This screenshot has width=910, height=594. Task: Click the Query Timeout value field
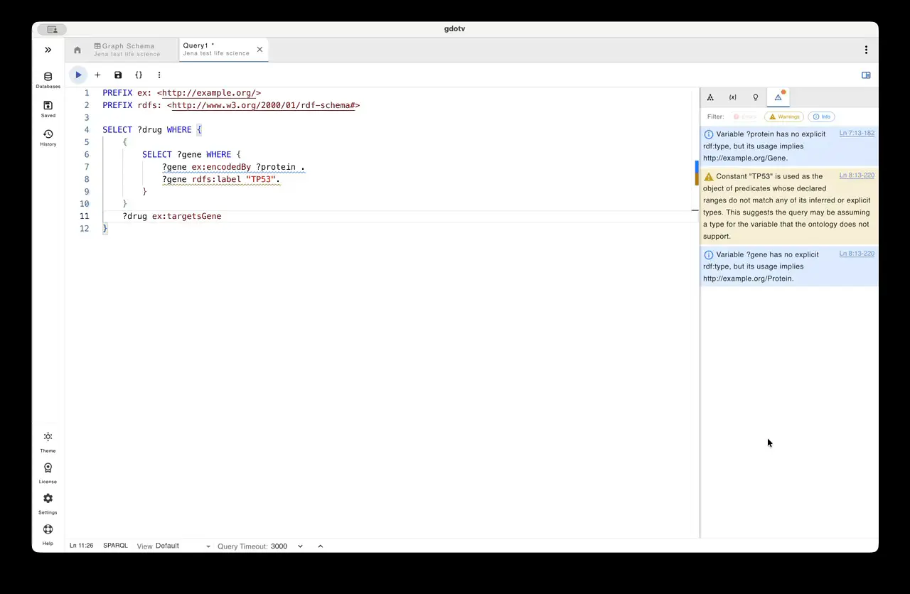pos(279,546)
